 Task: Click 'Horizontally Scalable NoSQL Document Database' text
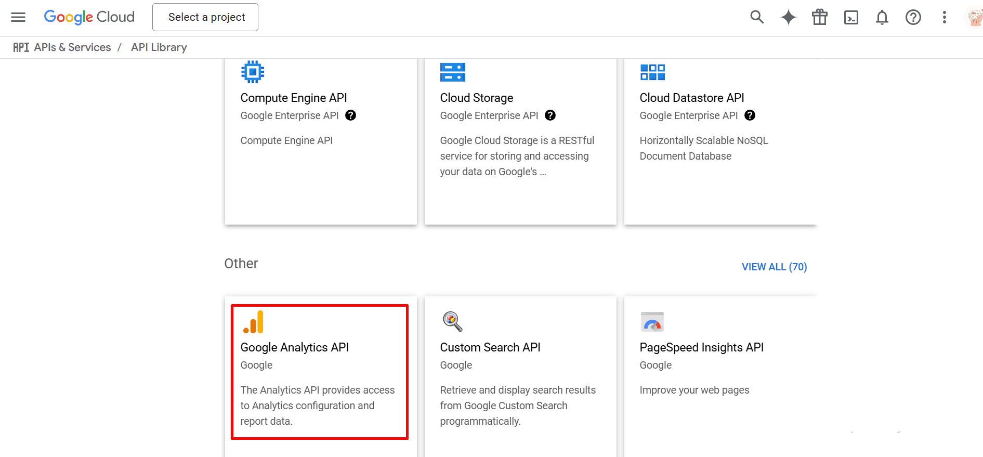pos(704,148)
